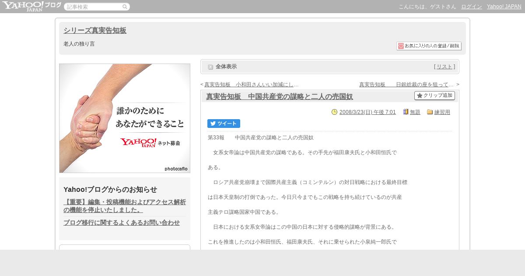Open the Yahoo! JAPAN top link

(504, 7)
